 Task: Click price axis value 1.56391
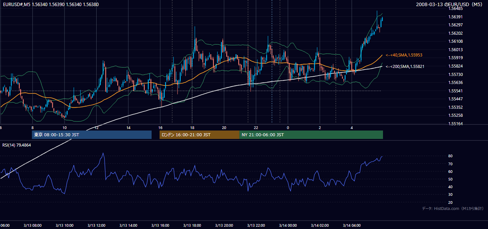click(455, 17)
